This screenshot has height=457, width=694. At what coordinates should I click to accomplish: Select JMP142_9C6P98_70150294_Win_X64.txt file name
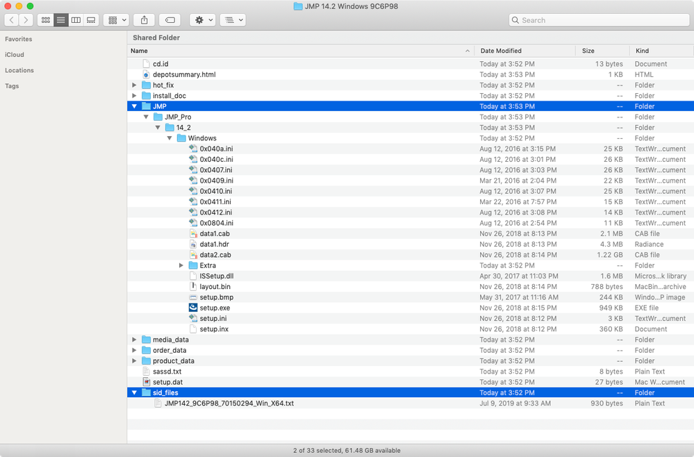pos(229,404)
